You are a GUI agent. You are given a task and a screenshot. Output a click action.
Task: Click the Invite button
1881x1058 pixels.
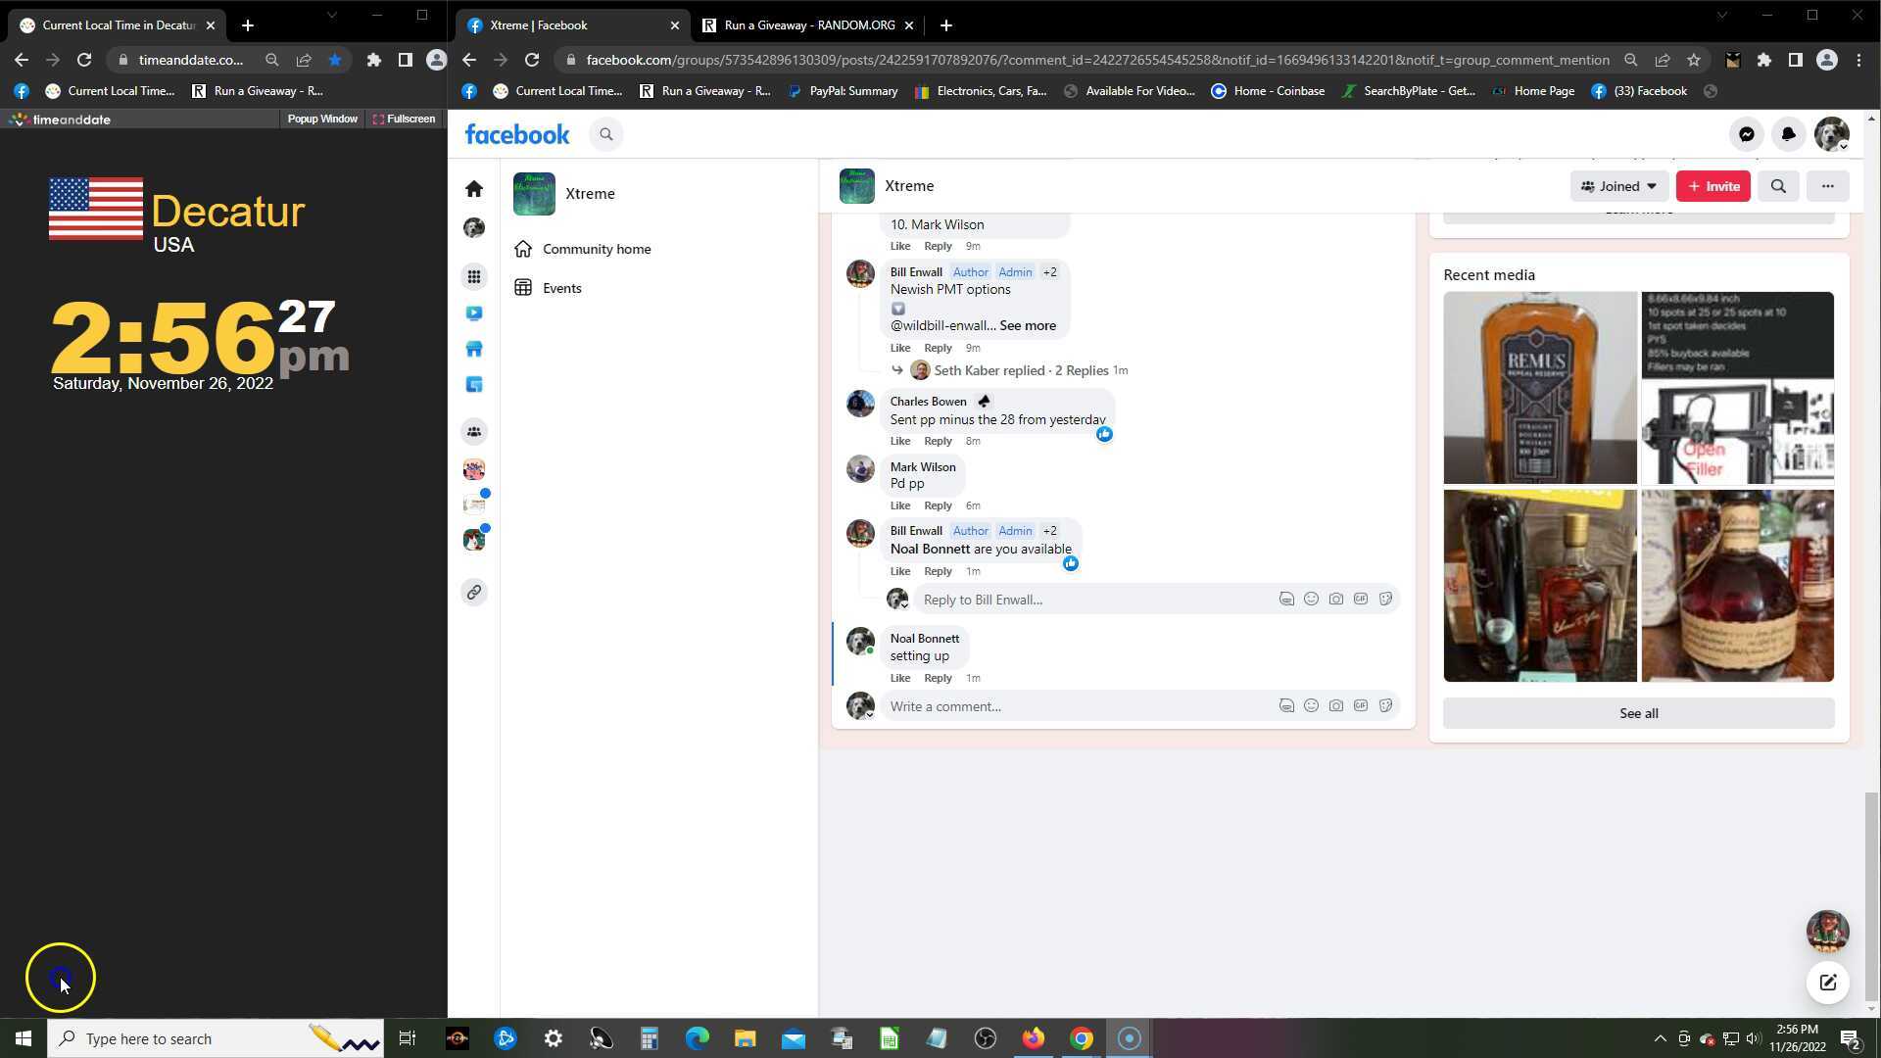click(1712, 186)
